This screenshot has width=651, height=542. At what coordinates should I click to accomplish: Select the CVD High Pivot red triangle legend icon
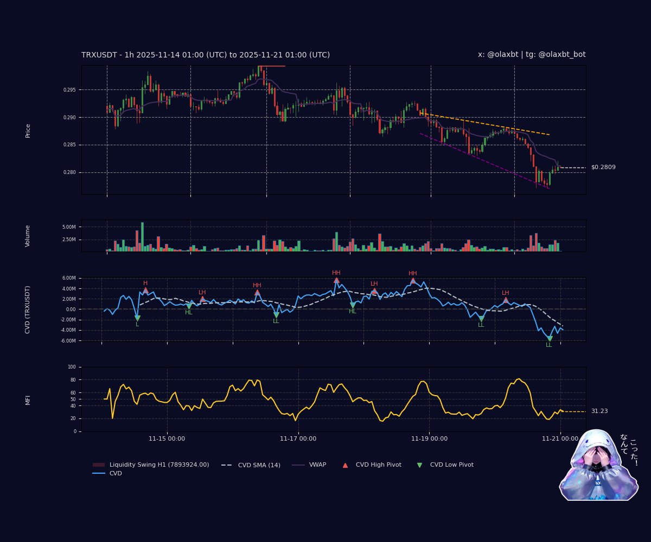344,464
